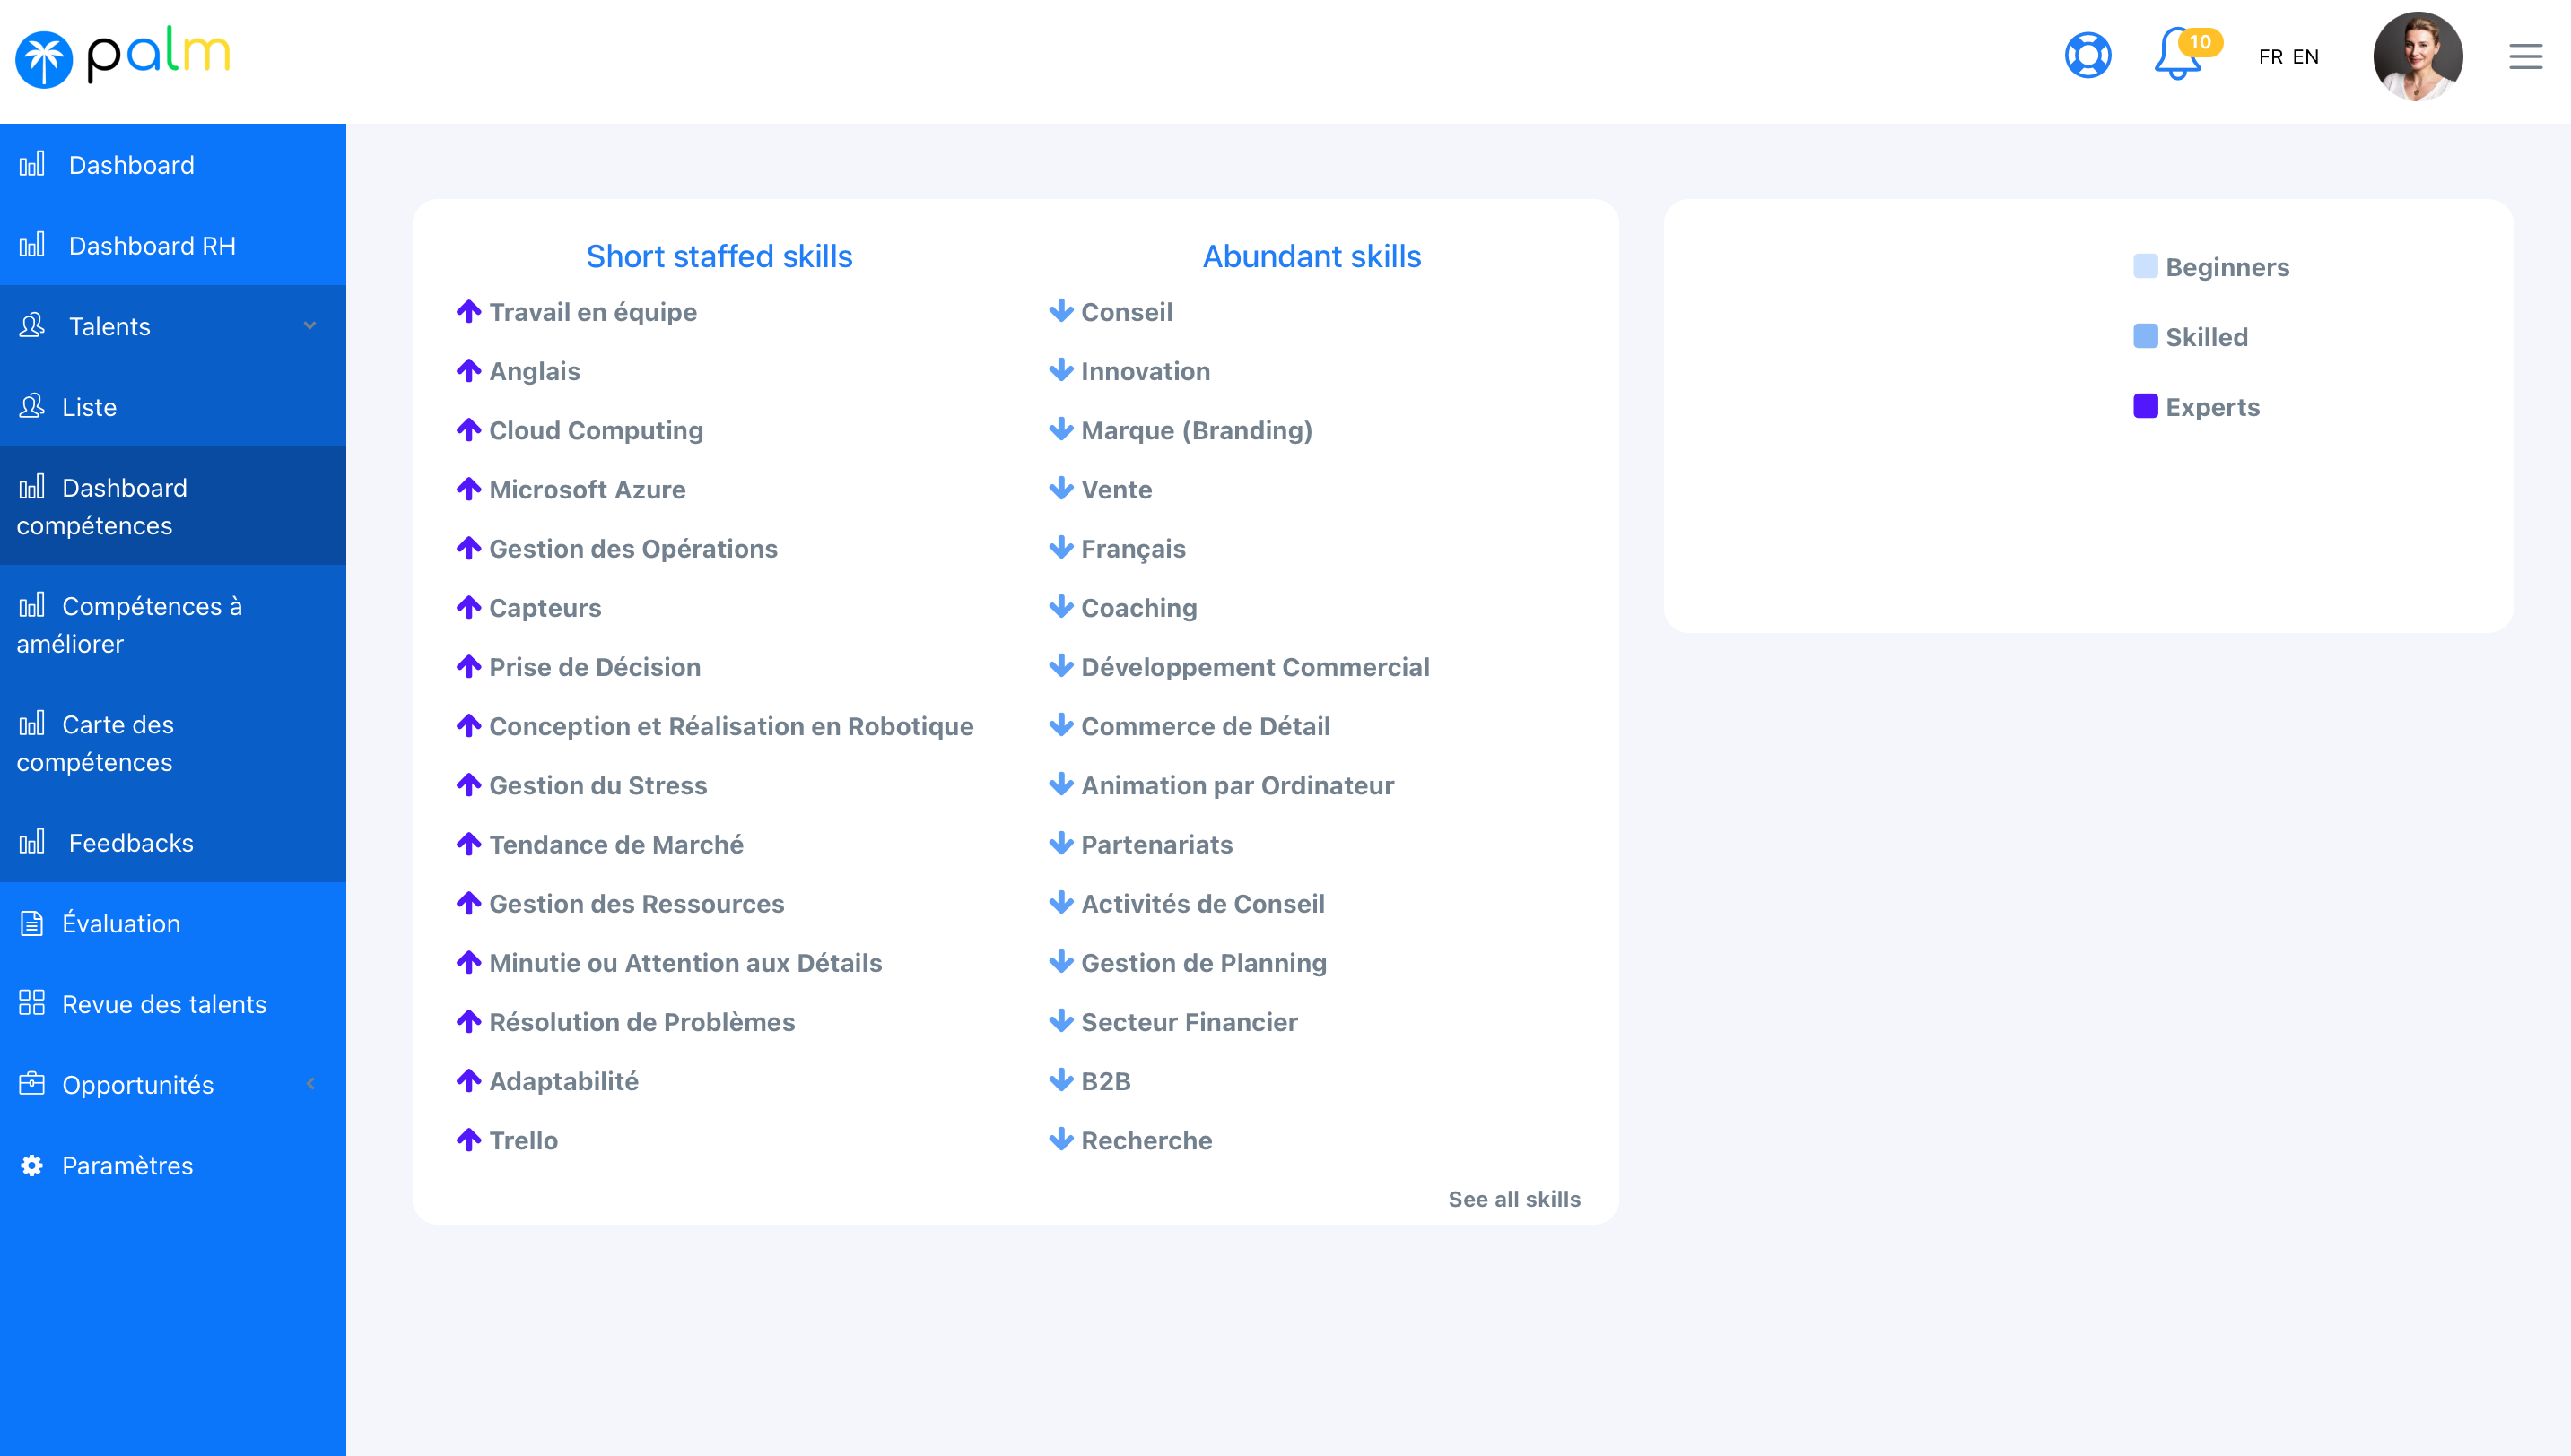This screenshot has height=1456, width=2571.
Task: Open the hamburger menu icon
Action: pyautogui.click(x=2525, y=56)
